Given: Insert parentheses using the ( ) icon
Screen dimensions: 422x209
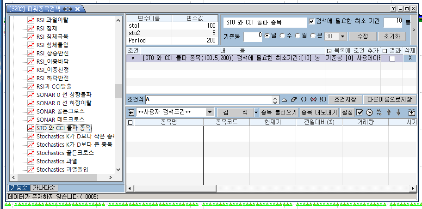Looking at the screenshot, I should pyautogui.click(x=304, y=100).
